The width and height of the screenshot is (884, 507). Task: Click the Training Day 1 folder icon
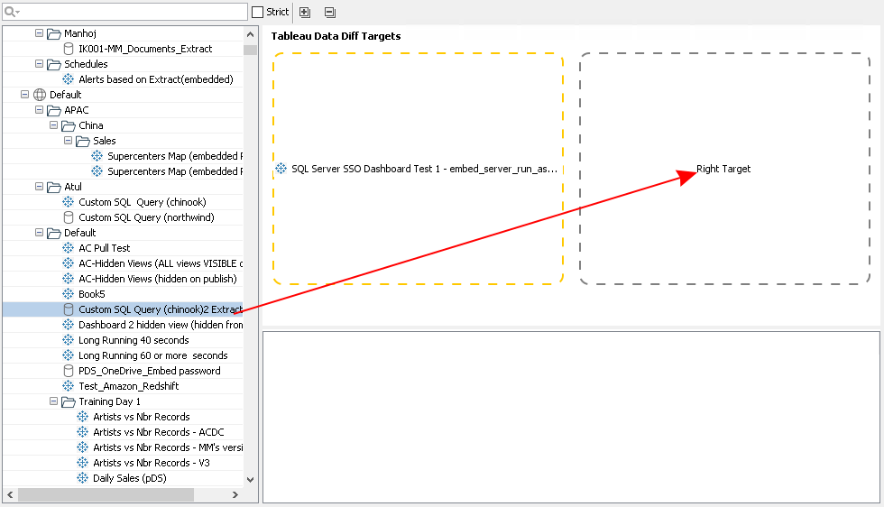[69, 401]
